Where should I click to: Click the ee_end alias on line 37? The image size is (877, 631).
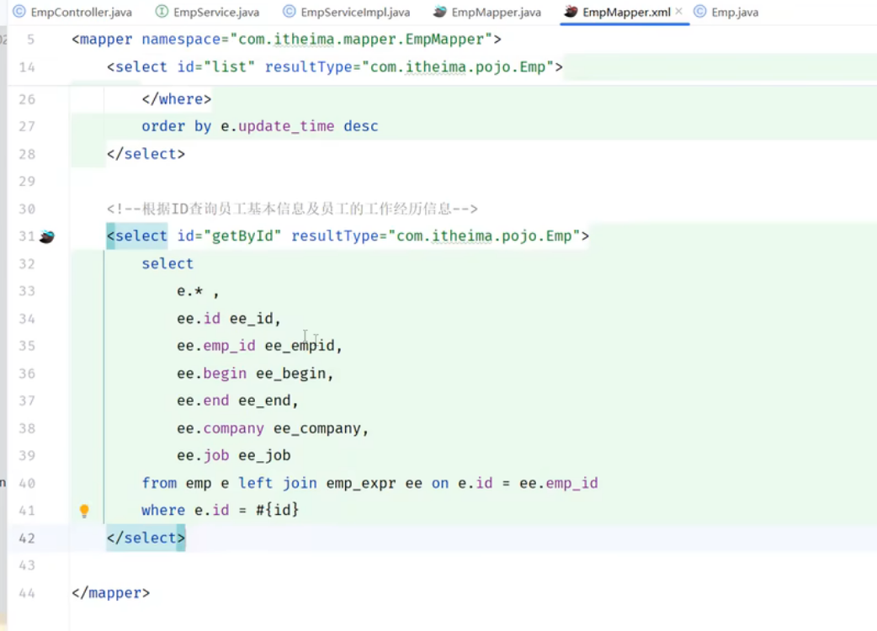point(264,400)
